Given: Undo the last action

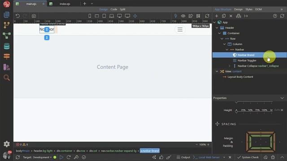Looking at the screenshot, I should 17,16.
